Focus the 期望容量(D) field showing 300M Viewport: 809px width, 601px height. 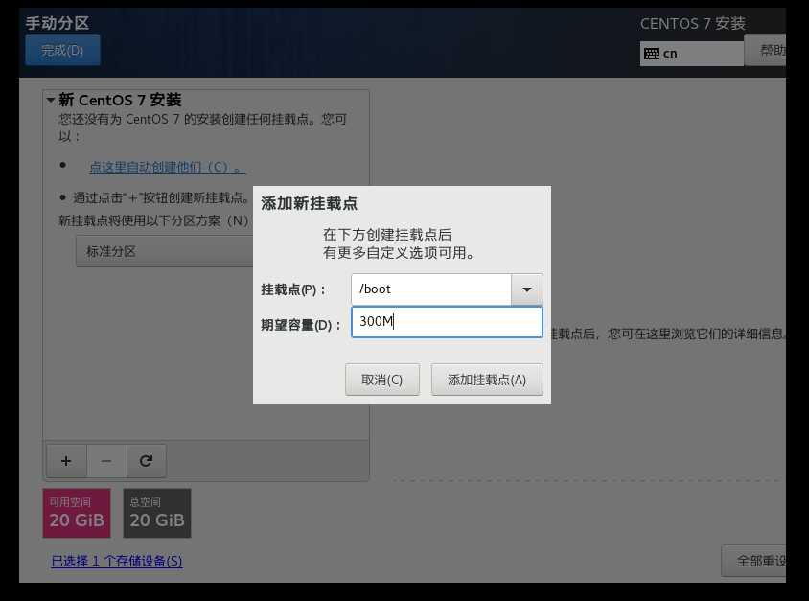447,322
